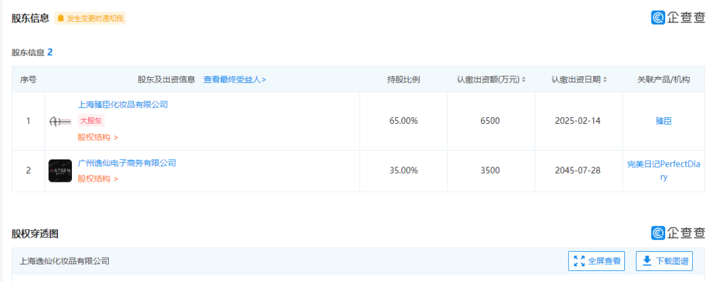Click the 6500 capital amount cell
This screenshot has height=282, width=712.
(491, 121)
